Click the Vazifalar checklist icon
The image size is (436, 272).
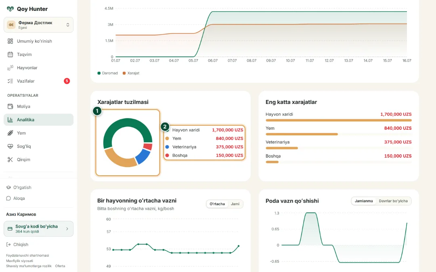click(10, 81)
